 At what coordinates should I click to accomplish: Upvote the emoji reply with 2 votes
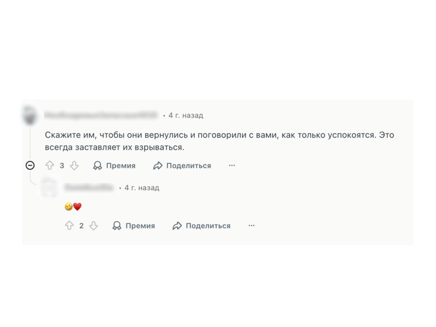[x=69, y=226]
